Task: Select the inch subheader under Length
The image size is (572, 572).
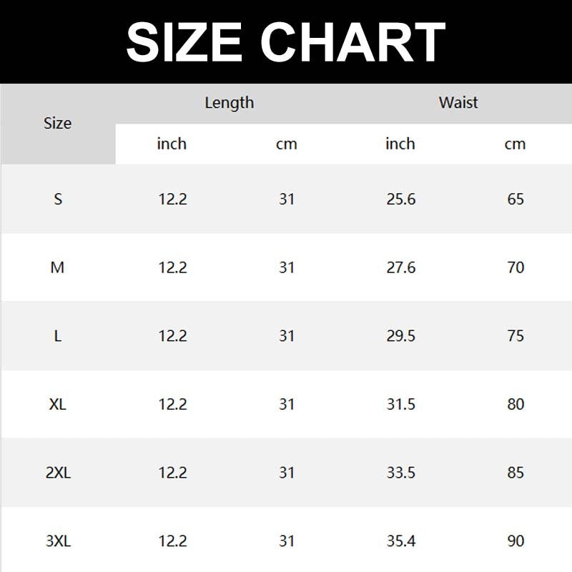Action: [172, 144]
